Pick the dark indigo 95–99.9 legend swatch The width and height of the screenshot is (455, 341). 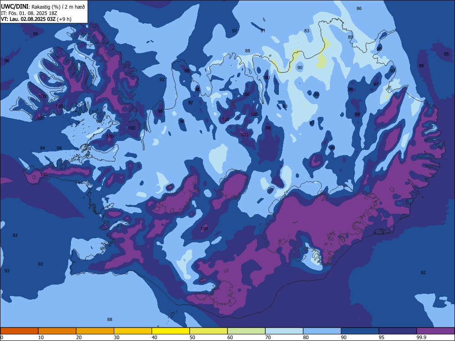click(x=398, y=331)
